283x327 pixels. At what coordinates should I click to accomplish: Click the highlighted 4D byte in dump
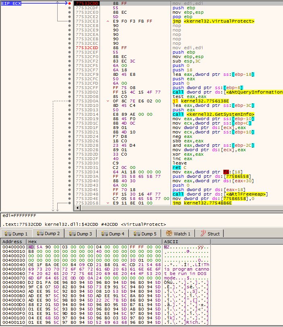click(x=31, y=247)
